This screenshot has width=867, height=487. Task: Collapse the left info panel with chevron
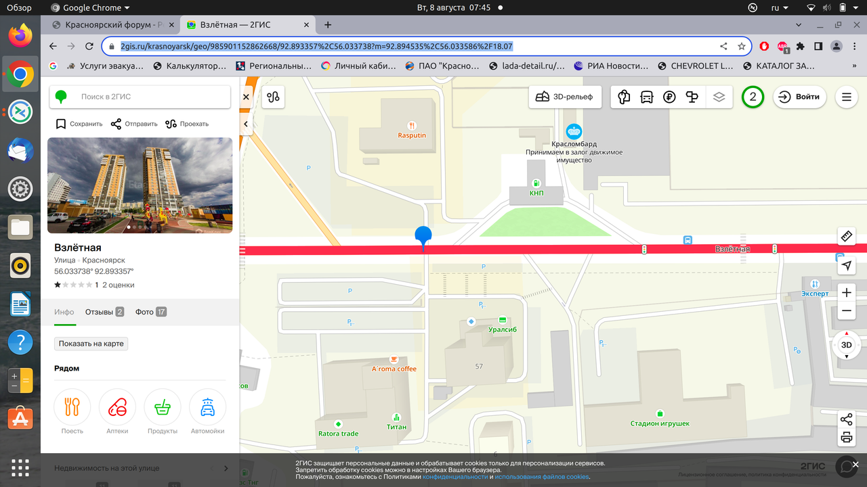pos(246,123)
